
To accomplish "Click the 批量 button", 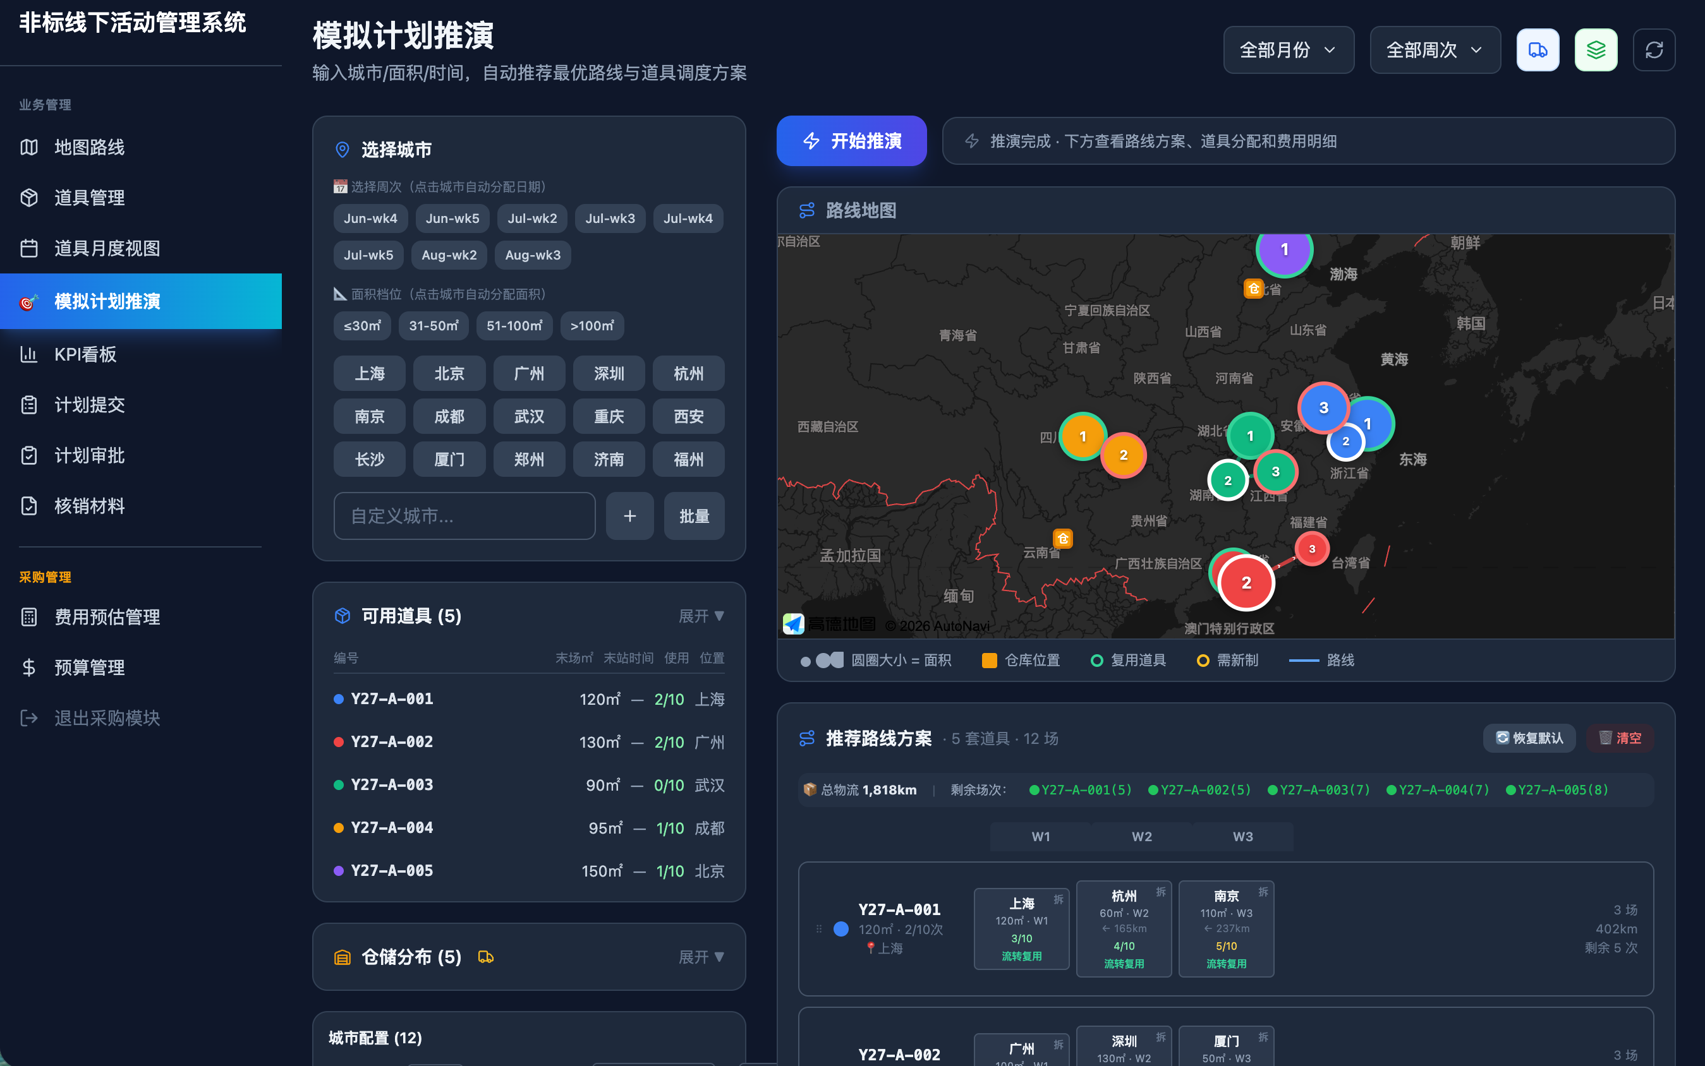I will coord(694,516).
